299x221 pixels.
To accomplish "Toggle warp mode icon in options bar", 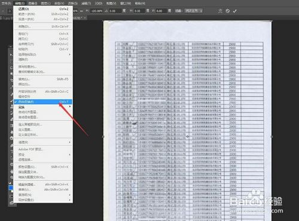I will click(220, 11).
